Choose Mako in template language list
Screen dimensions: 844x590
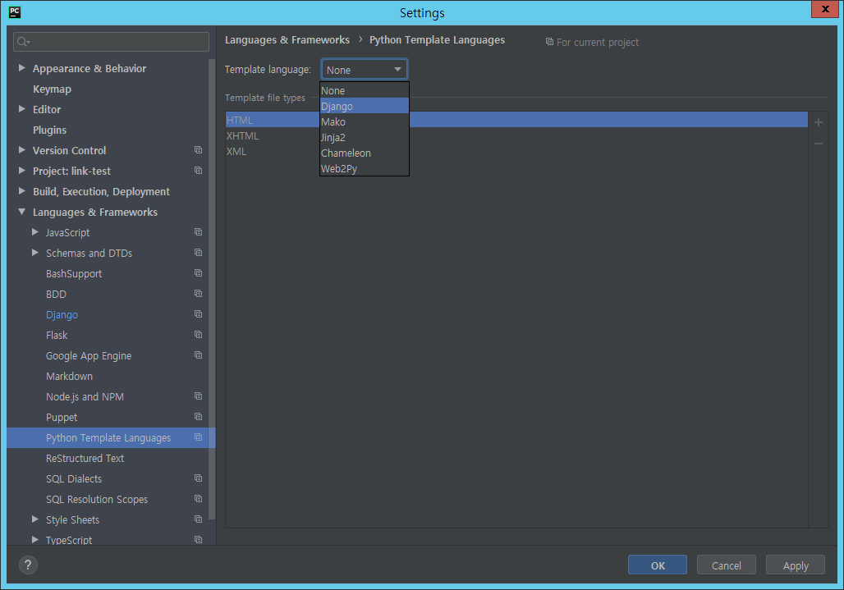(365, 121)
